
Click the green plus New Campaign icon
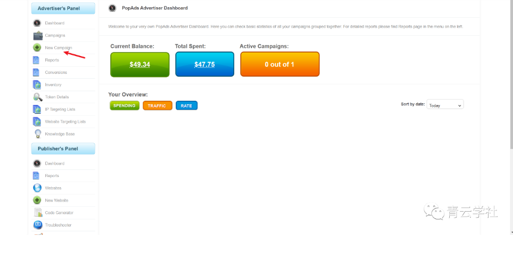[37, 48]
